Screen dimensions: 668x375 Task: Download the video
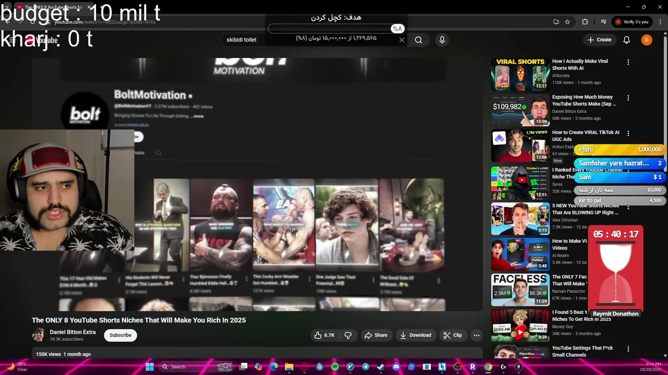(x=415, y=335)
